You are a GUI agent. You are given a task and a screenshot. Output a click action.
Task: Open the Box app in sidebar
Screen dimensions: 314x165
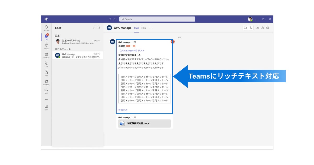(x=46, y=91)
